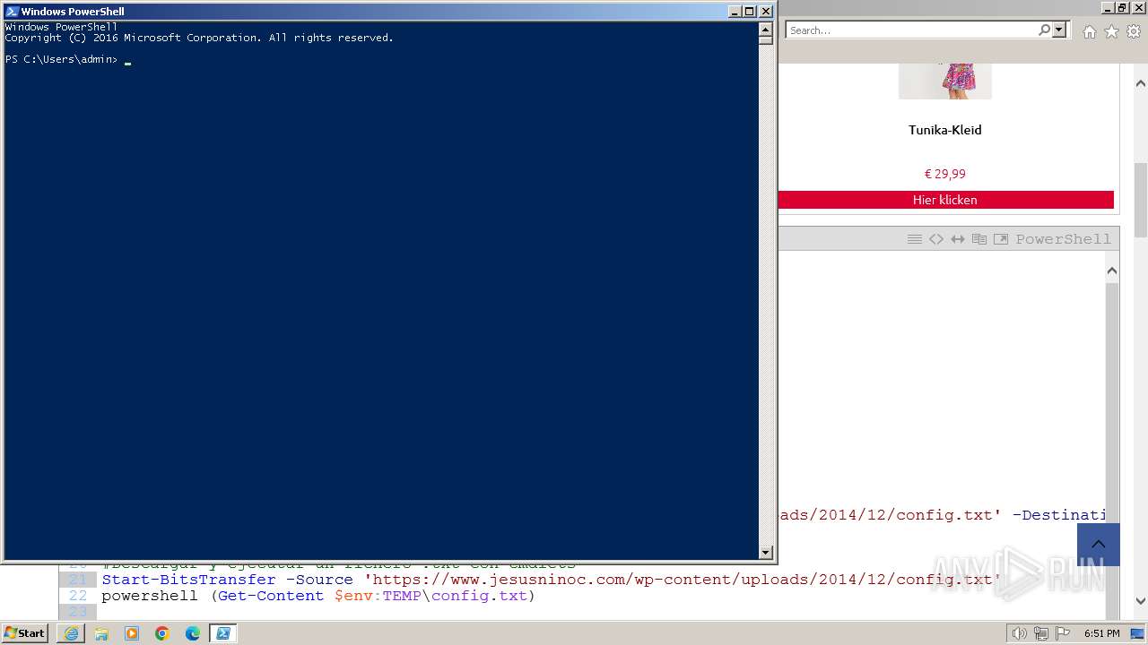Copy code using the code toolbar copy icon

pyautogui.click(x=979, y=239)
